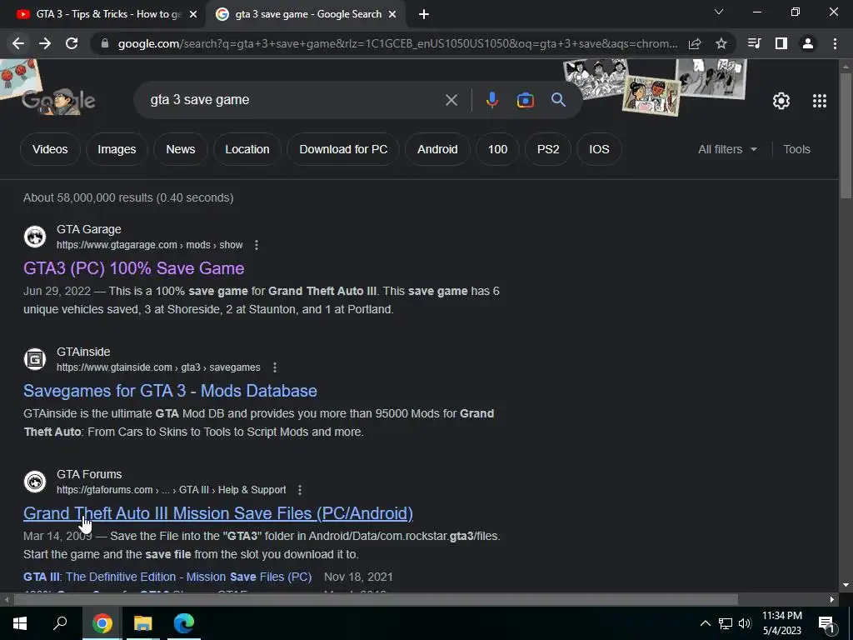Bookmark this page with the star icon
The height and width of the screenshot is (640, 853).
click(x=721, y=43)
